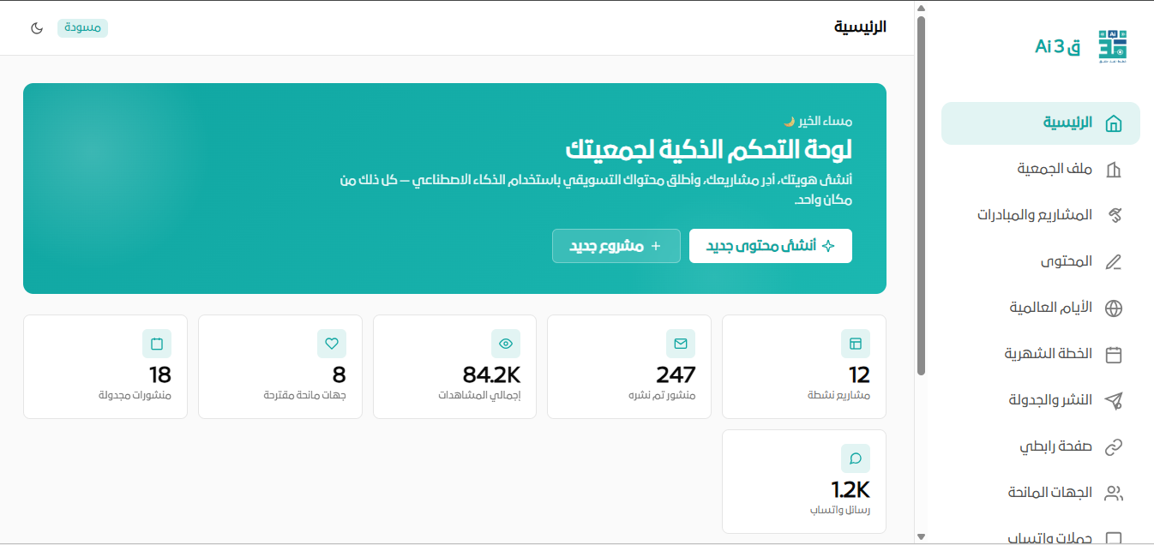Click the calendar icon on منشورات مجدولة card
The width and height of the screenshot is (1154, 545).
tap(157, 344)
